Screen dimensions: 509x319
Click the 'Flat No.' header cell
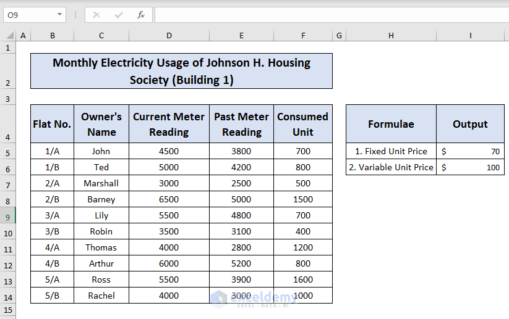click(x=53, y=124)
